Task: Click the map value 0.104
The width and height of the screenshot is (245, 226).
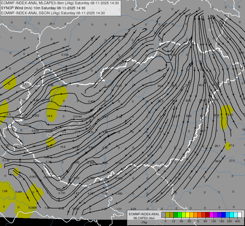Action: tap(65, 55)
